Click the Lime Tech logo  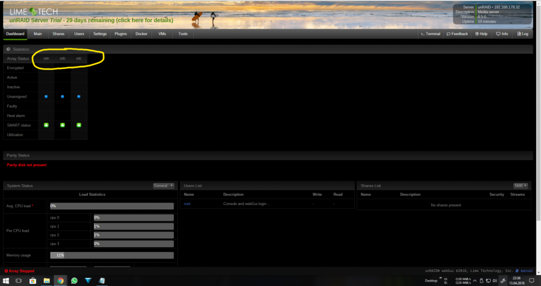(34, 12)
